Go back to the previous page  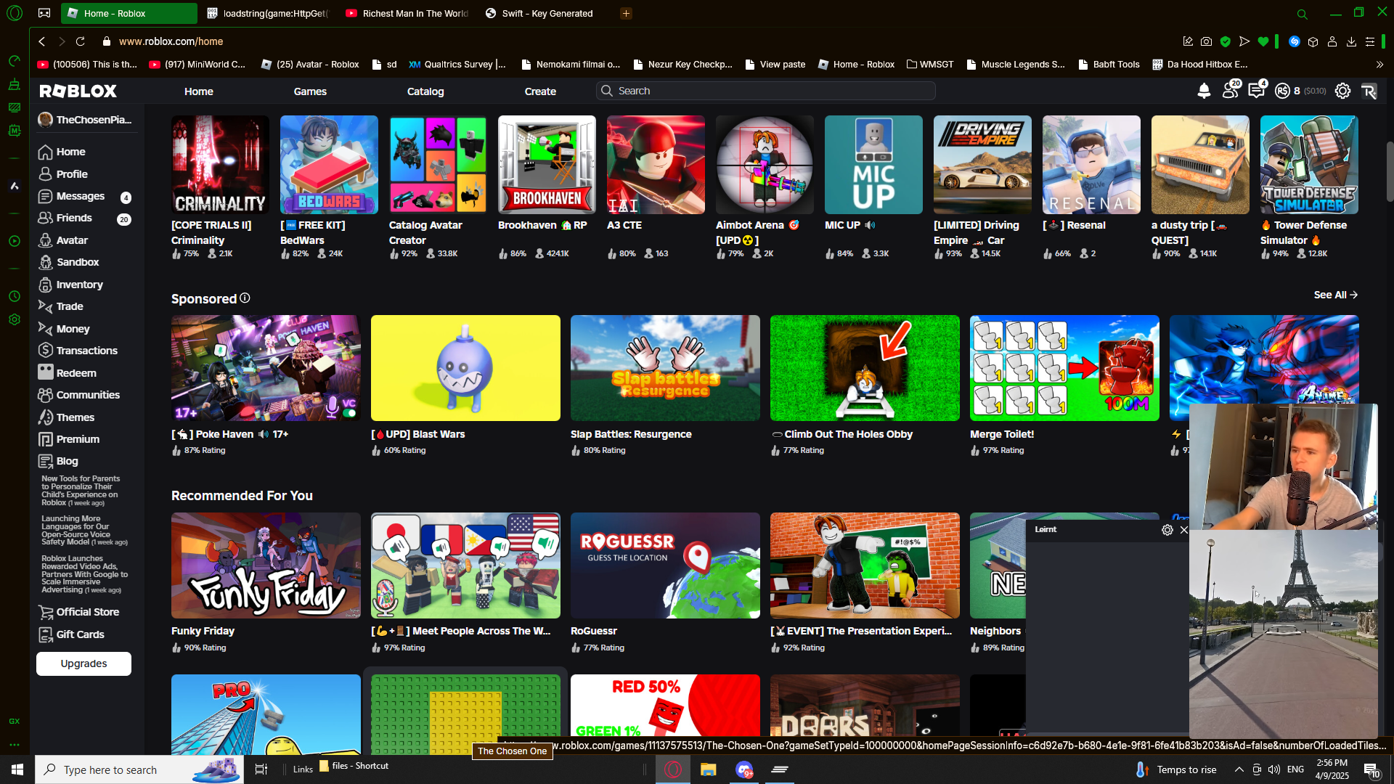[x=42, y=41]
